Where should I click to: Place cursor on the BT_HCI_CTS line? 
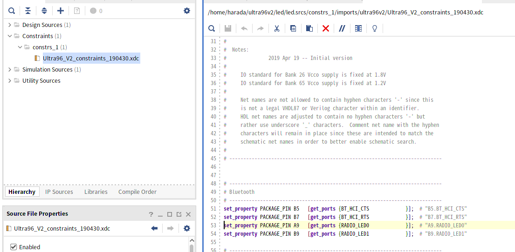pos(345,209)
